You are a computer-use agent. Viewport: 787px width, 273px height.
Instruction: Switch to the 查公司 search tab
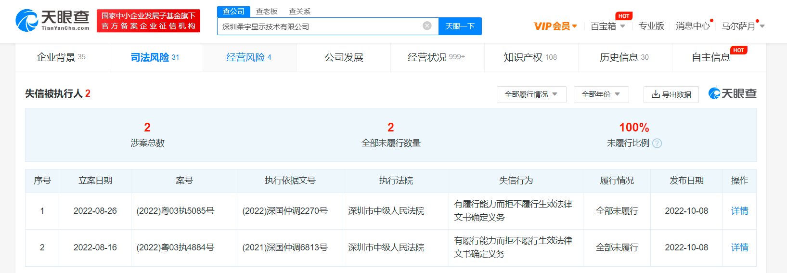click(x=233, y=12)
